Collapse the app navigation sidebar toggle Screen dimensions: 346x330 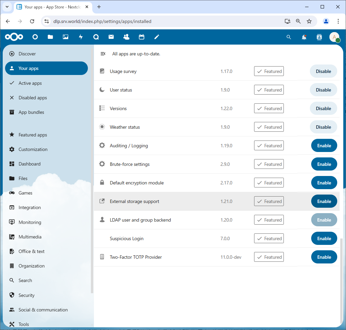103,54
